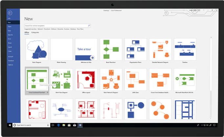
Task: Open the Print page in the sidebar
Action: point(10,39)
